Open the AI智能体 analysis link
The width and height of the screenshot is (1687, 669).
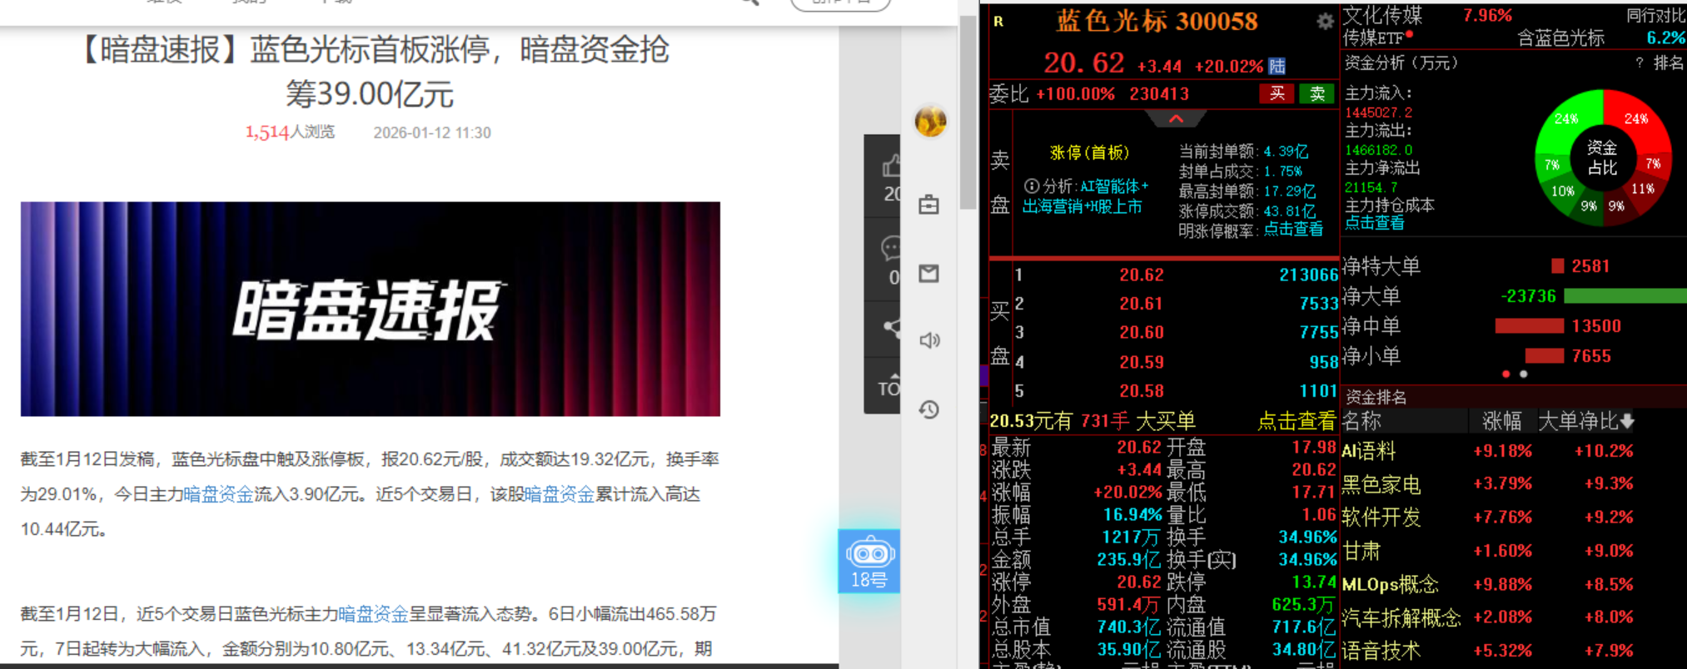1114,186
